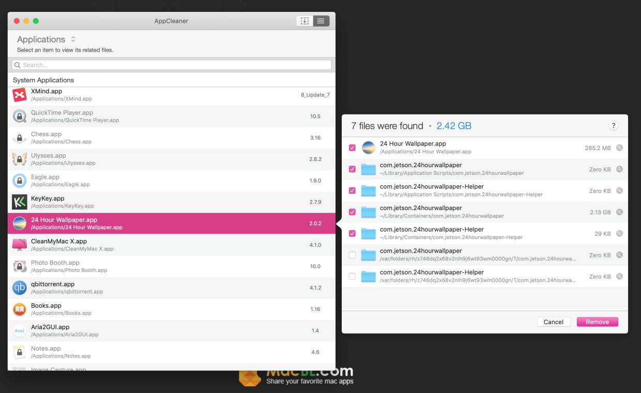
Task: Click the Search field
Action: tap(172, 65)
